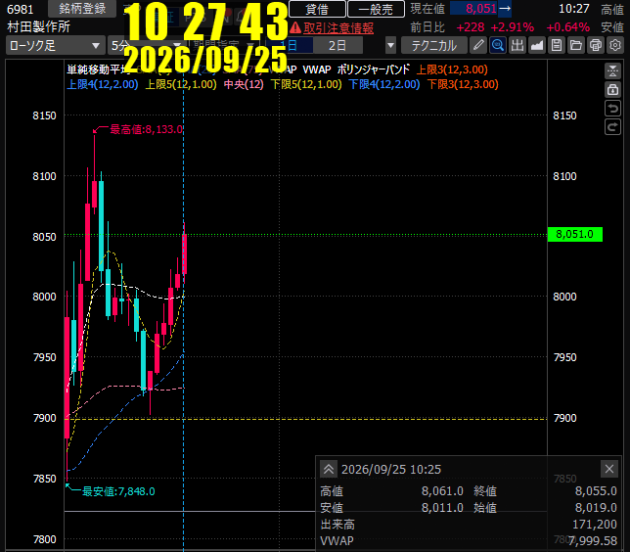Click the 銘柄登録 button

(82, 9)
